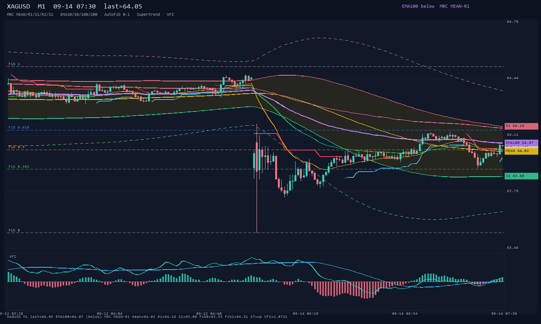This screenshot has height=324, width=541.
Task: Click the '09-14 06:18' time axis label
Action: [306, 314]
